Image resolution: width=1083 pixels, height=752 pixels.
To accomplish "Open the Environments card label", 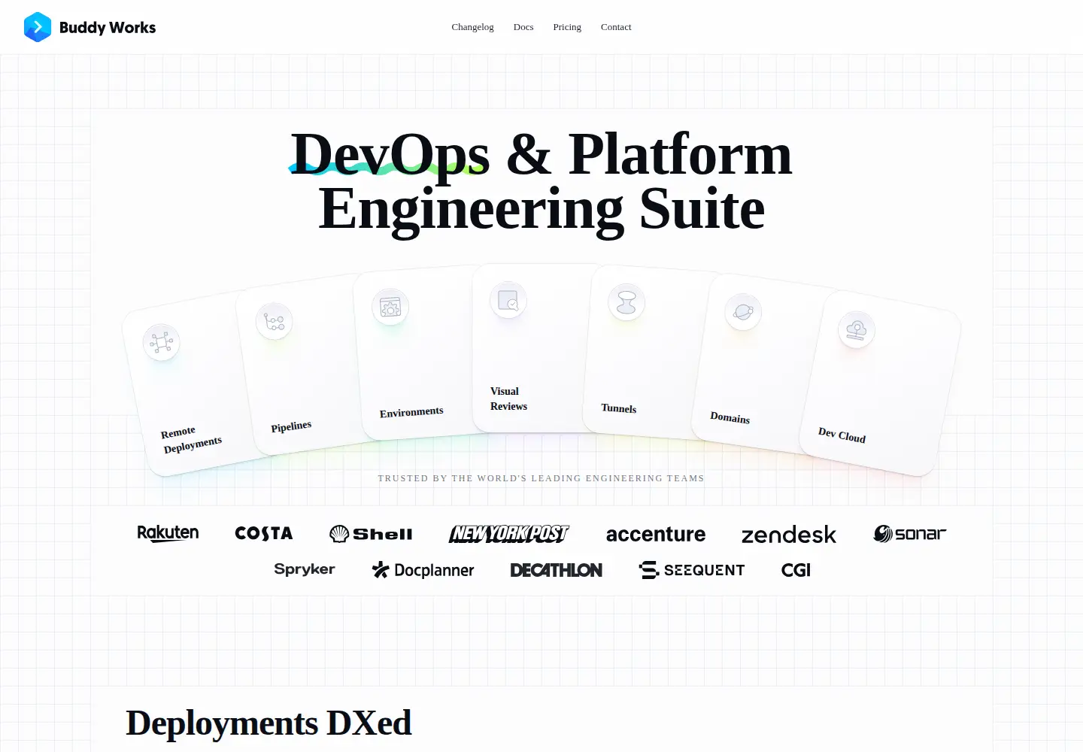I will tap(411, 412).
